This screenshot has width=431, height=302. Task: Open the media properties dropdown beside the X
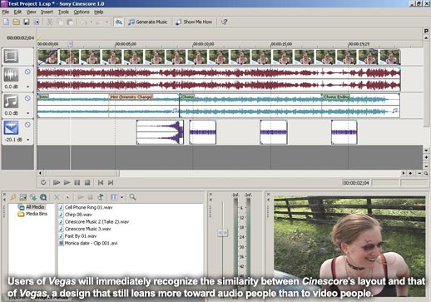[67, 197]
